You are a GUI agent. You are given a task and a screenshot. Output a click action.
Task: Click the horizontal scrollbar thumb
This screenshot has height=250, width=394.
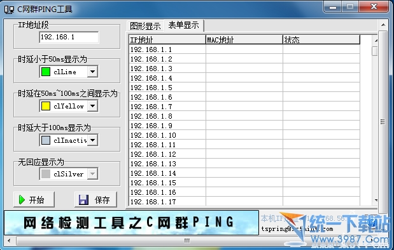click(187, 240)
